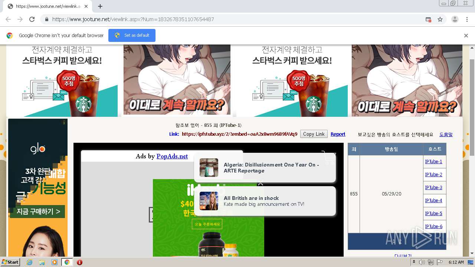Open the network tray icon
475x267 pixels.
pos(431,262)
